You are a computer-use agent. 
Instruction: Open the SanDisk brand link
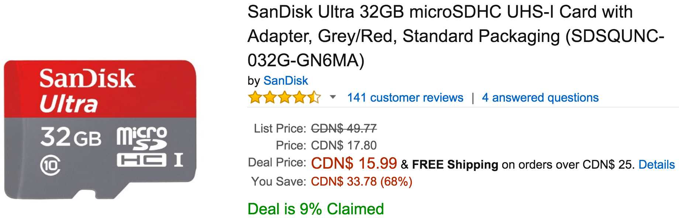(x=286, y=80)
